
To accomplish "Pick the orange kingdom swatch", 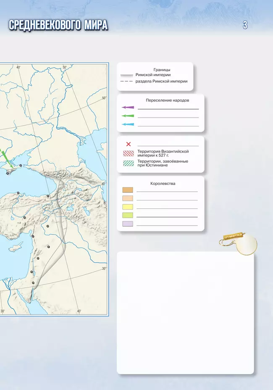I will [128, 190].
